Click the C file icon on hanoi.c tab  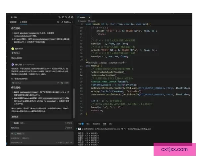tap(78, 17)
